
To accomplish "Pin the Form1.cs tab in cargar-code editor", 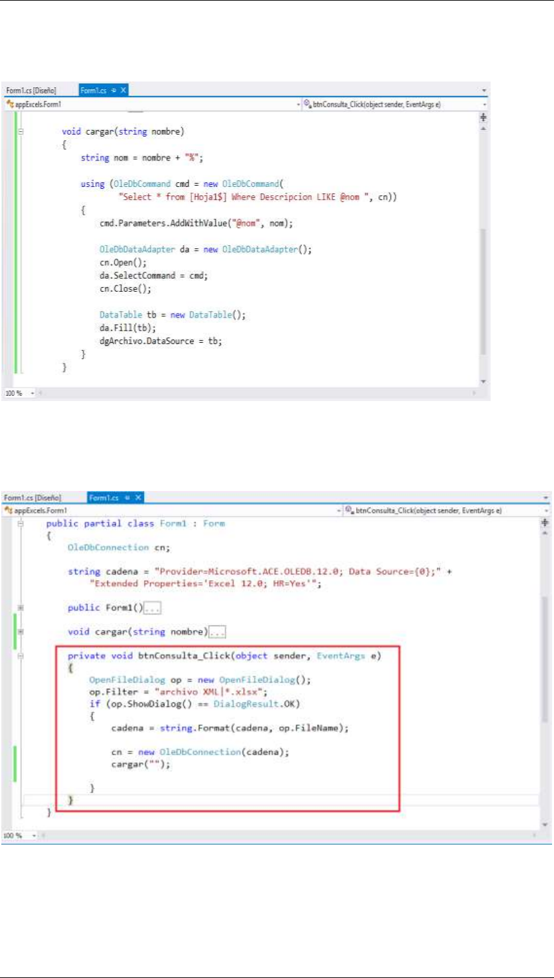I will pyautogui.click(x=114, y=91).
